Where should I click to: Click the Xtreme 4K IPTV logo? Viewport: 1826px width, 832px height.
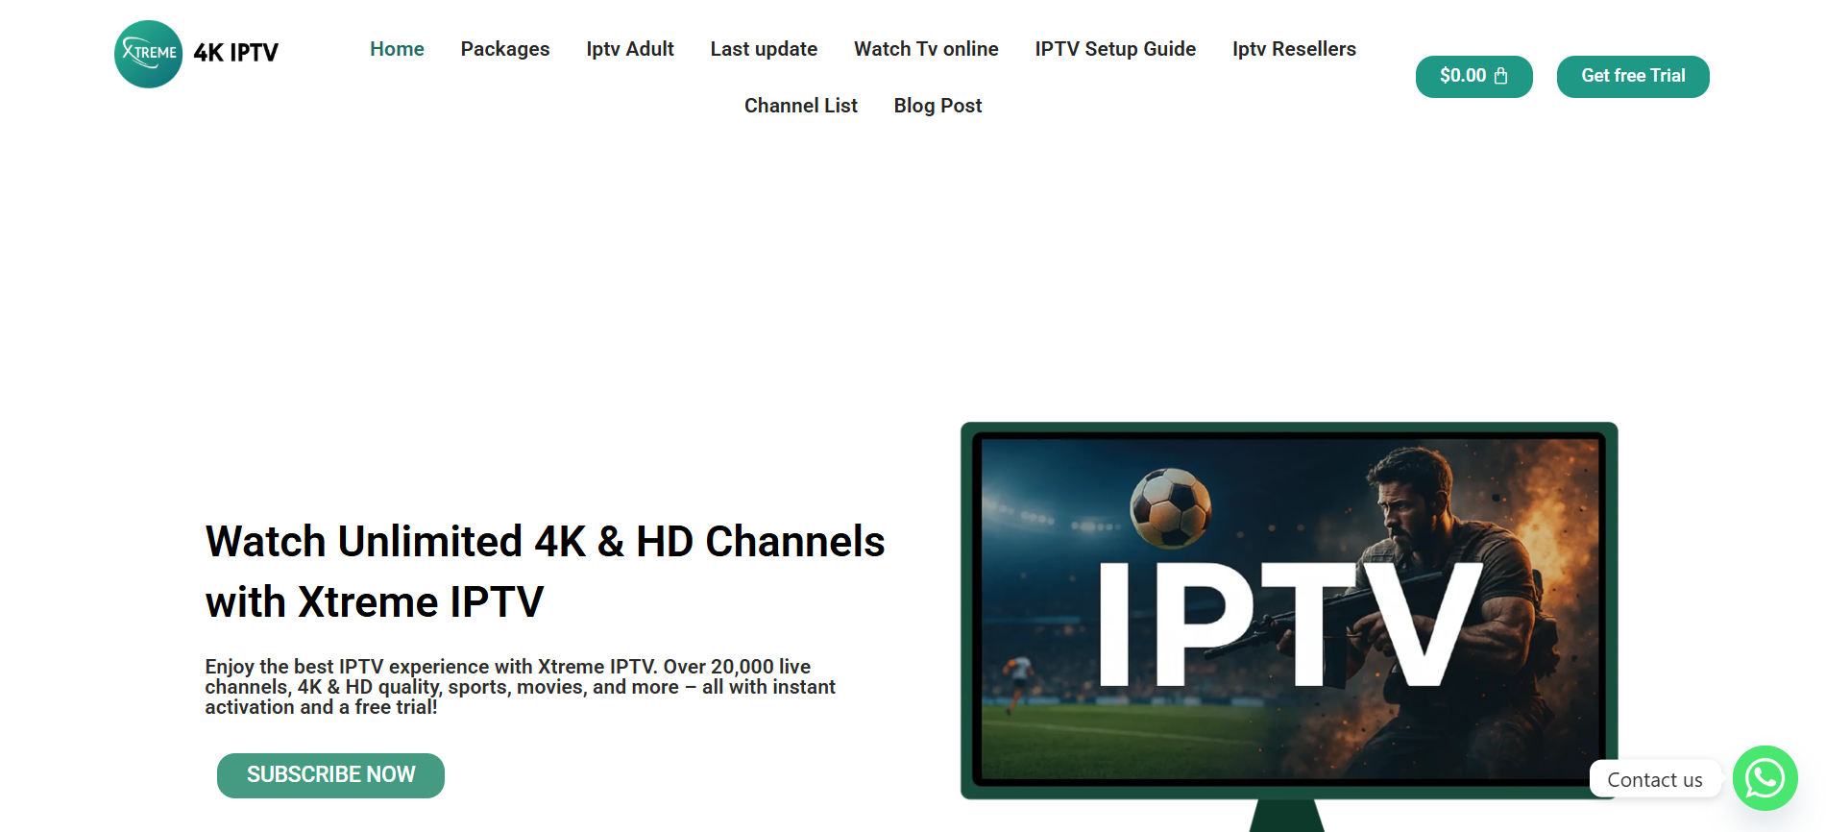click(x=197, y=54)
